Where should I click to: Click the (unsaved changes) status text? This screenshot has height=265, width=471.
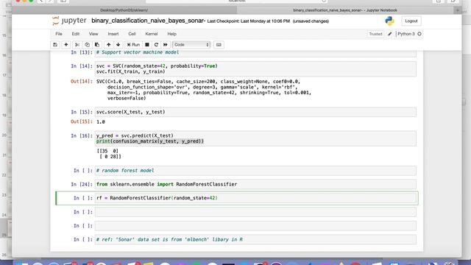[x=311, y=21]
